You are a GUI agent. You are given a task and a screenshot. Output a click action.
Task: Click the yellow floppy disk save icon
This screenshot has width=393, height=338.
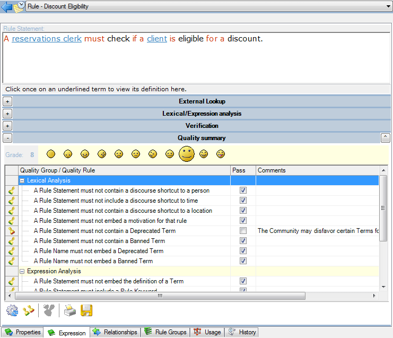point(86,310)
